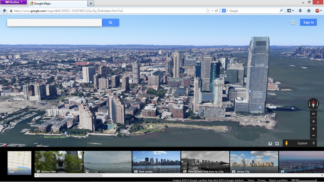The height and width of the screenshot is (182, 324).
Task: Zoom out with the minus button
Action: coord(313,136)
